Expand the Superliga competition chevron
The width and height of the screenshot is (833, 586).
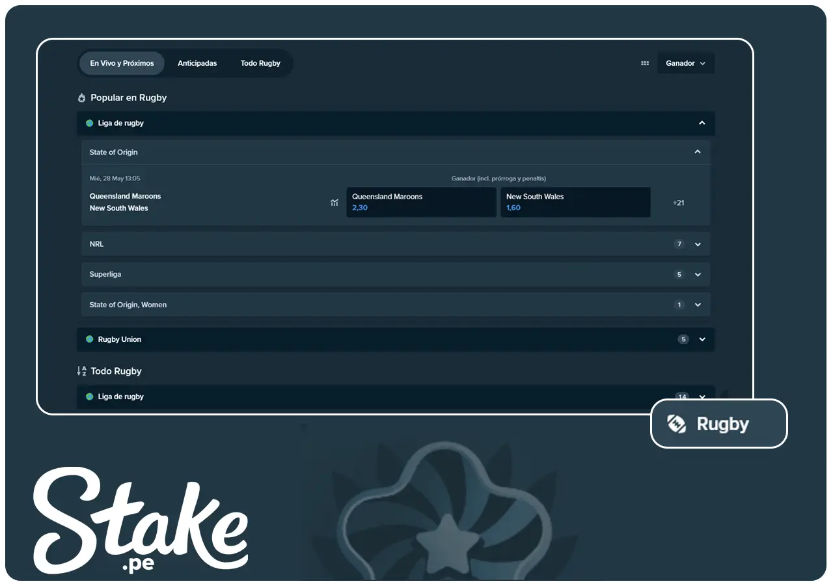pyautogui.click(x=698, y=275)
